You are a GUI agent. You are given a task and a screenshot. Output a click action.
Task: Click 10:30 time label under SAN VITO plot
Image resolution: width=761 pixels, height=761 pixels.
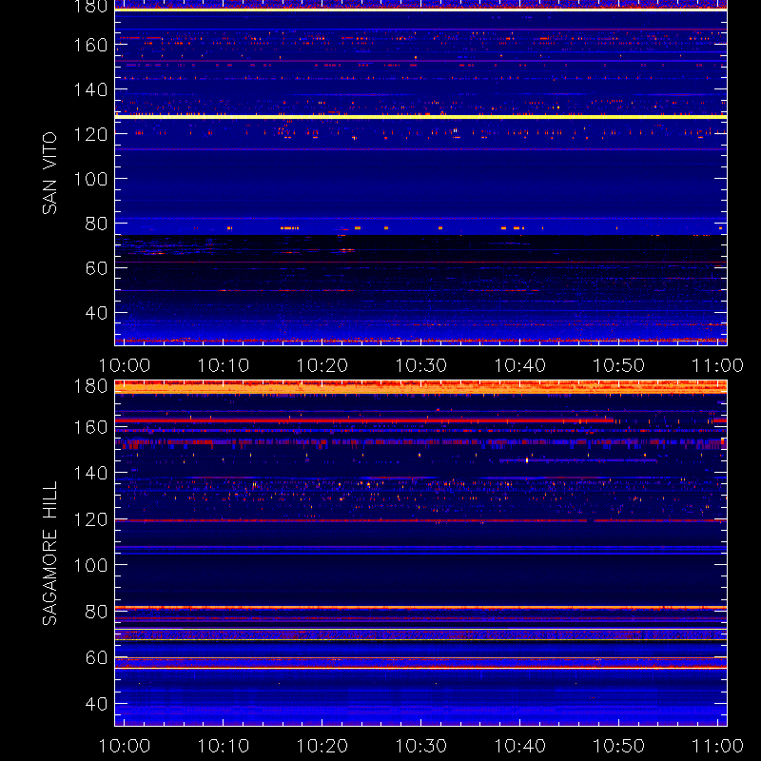(x=421, y=365)
